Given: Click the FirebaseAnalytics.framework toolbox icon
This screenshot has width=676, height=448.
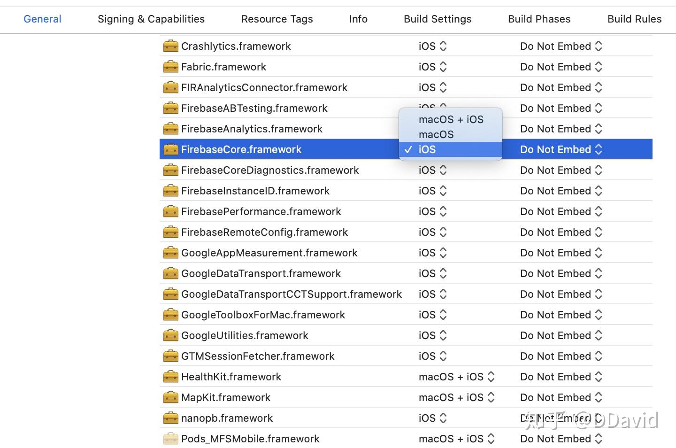Looking at the screenshot, I should [170, 129].
